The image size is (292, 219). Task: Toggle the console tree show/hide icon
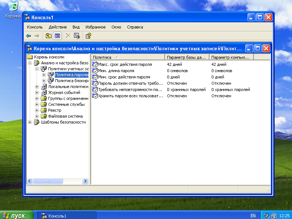(x=57, y=36)
